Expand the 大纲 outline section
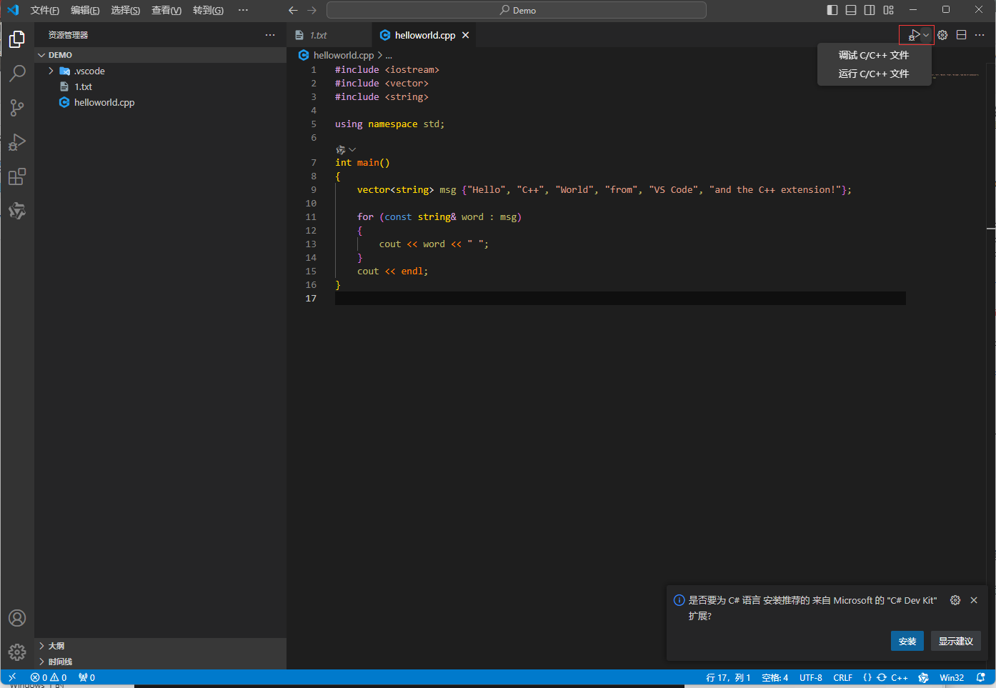The height and width of the screenshot is (688, 996). tap(160, 646)
